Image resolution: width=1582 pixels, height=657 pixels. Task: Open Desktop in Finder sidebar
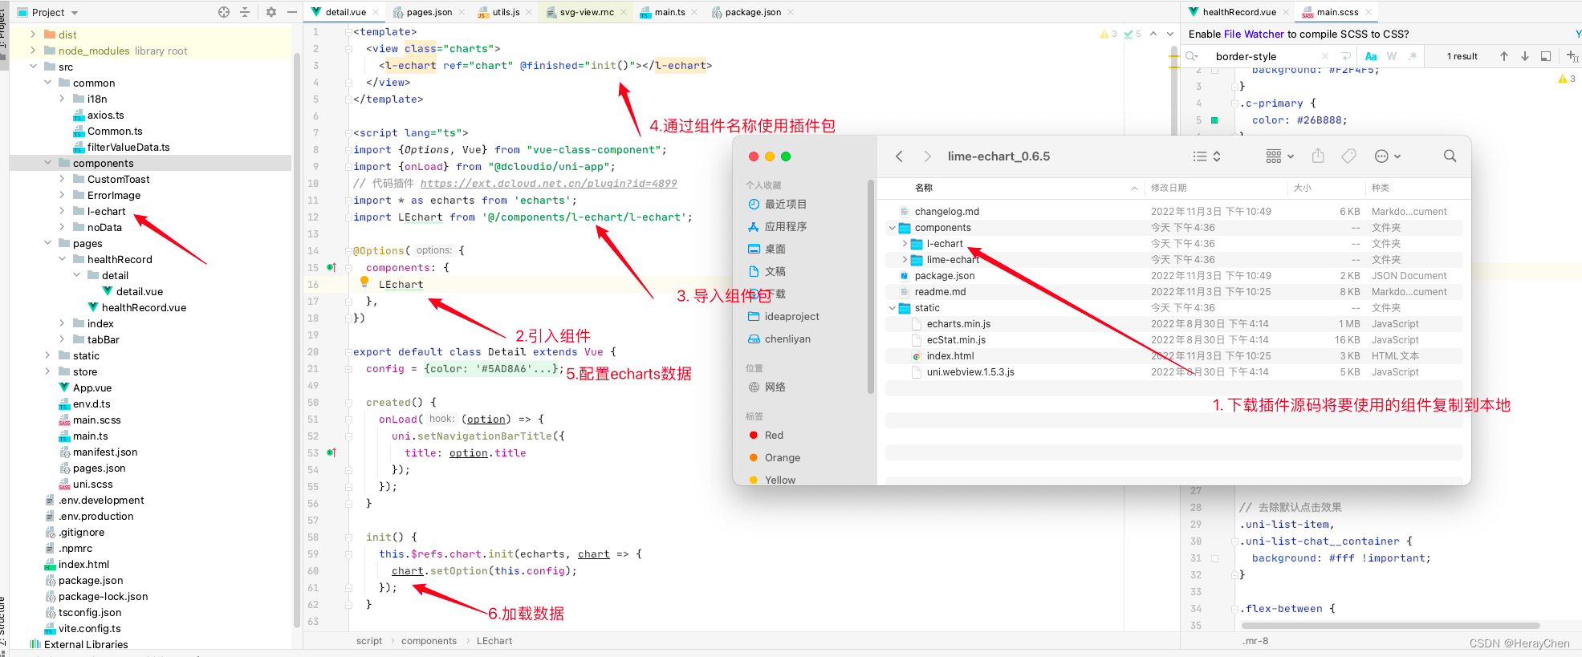767,249
